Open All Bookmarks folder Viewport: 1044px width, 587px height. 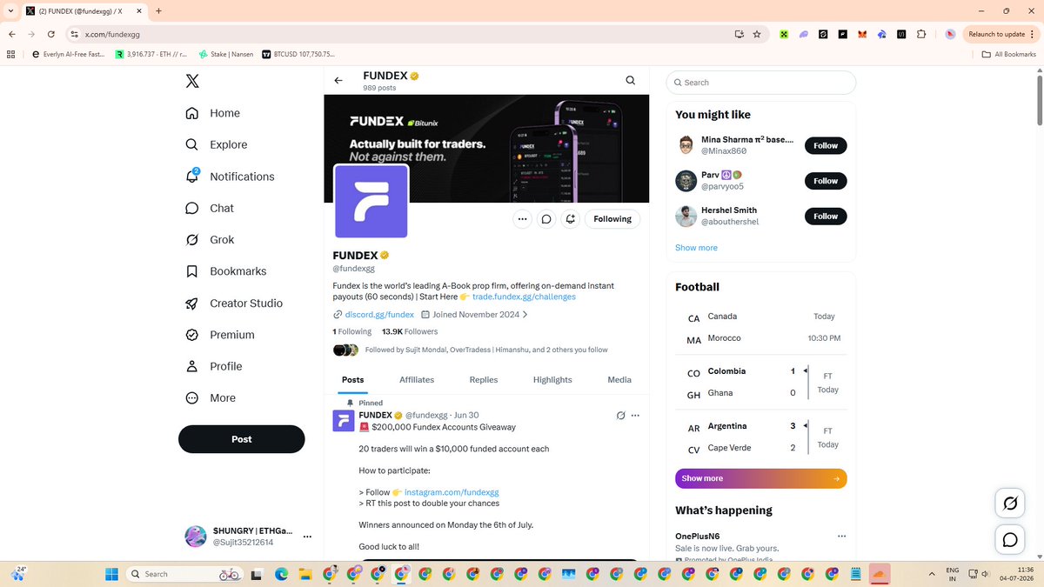pos(1009,54)
